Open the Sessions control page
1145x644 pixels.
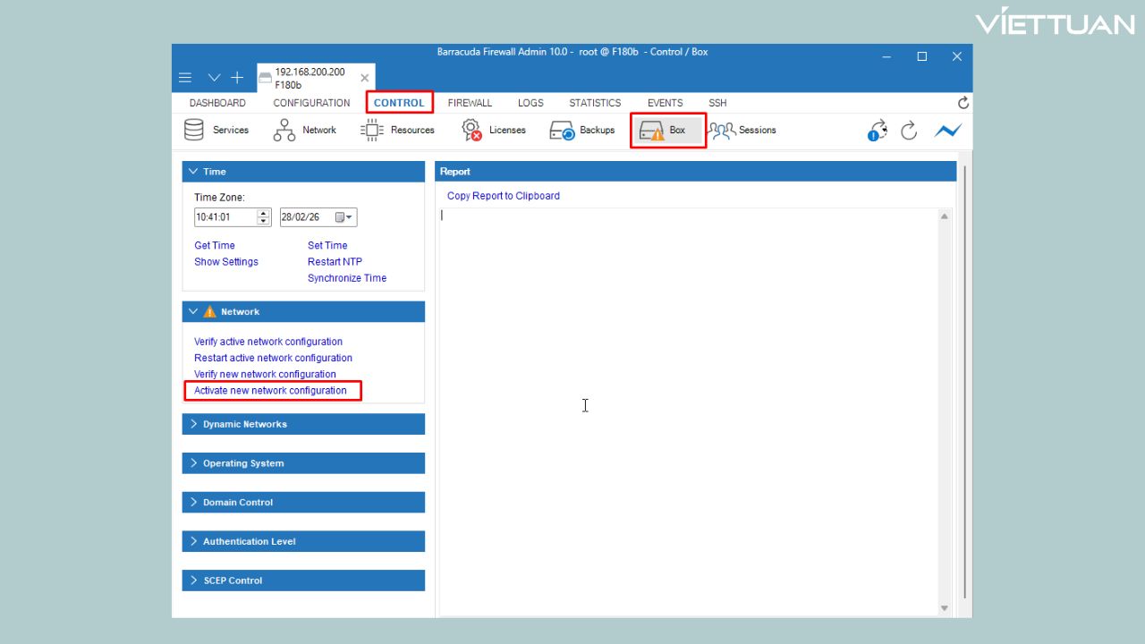(x=743, y=131)
